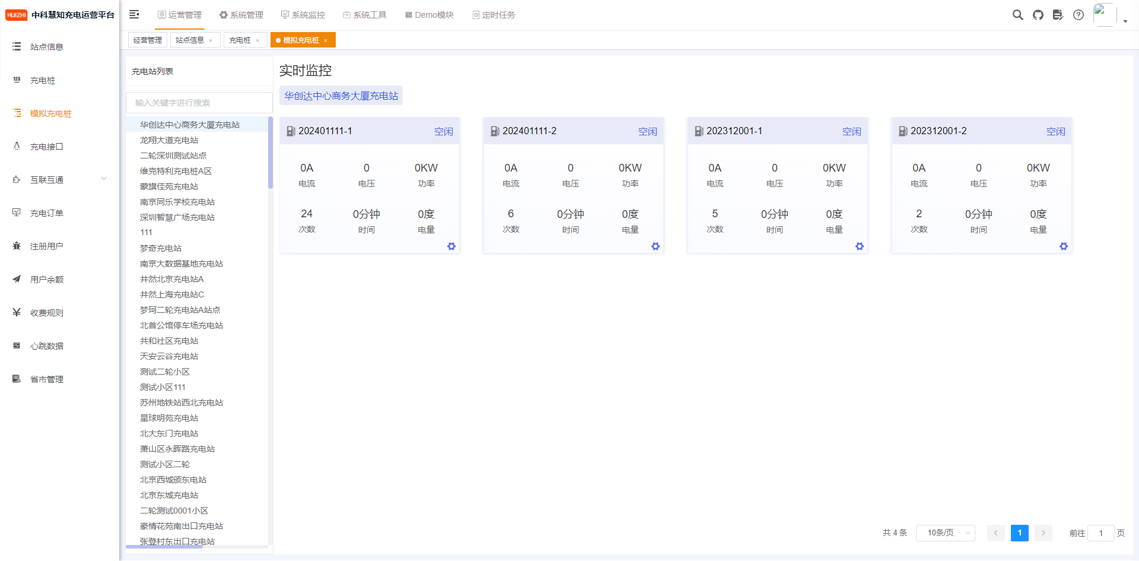1139x561 pixels.
Task: Open the help question mark icon
Action: tap(1078, 15)
